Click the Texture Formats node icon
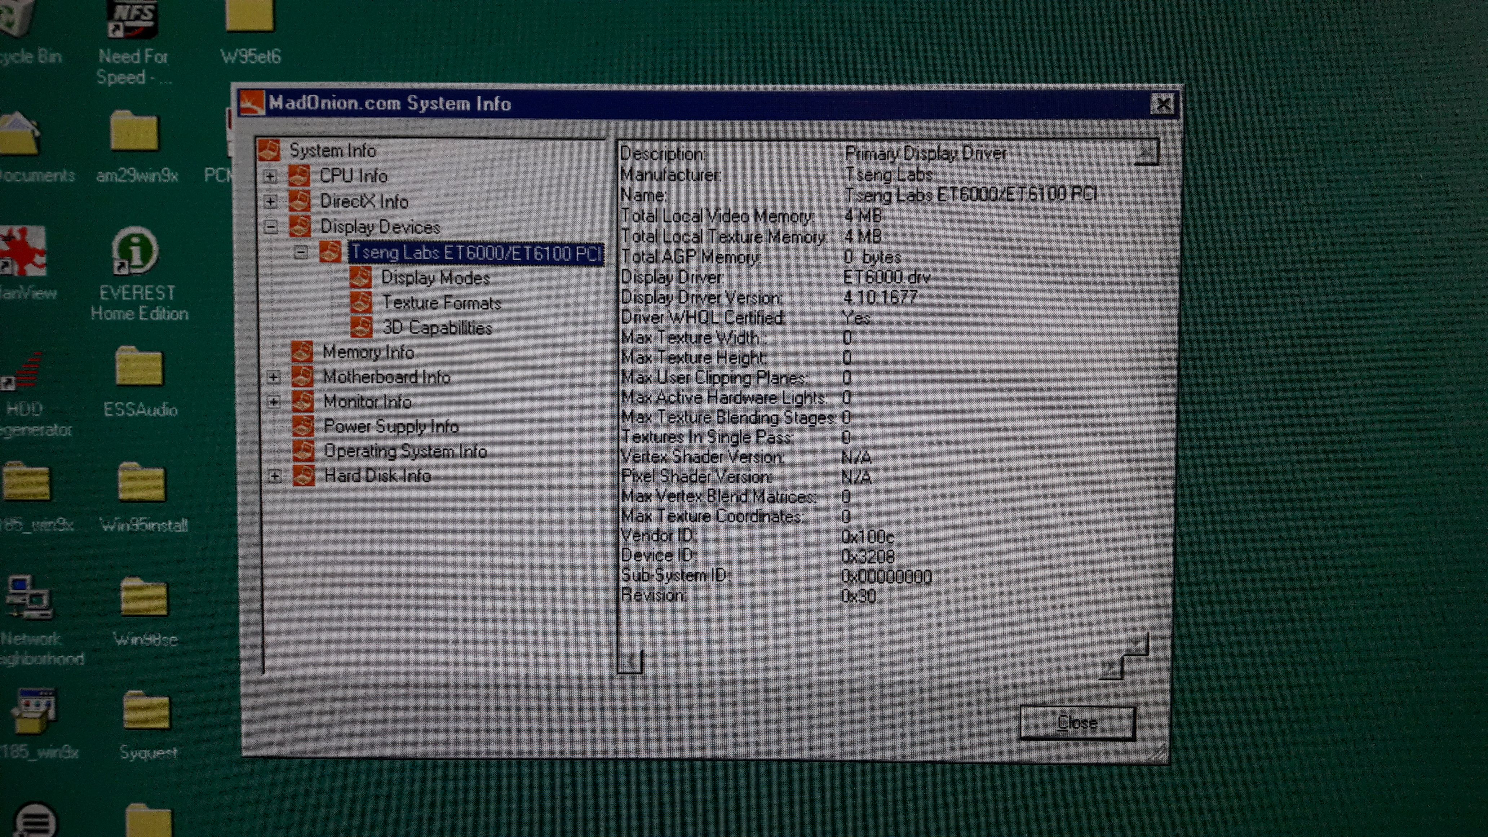 coord(360,303)
